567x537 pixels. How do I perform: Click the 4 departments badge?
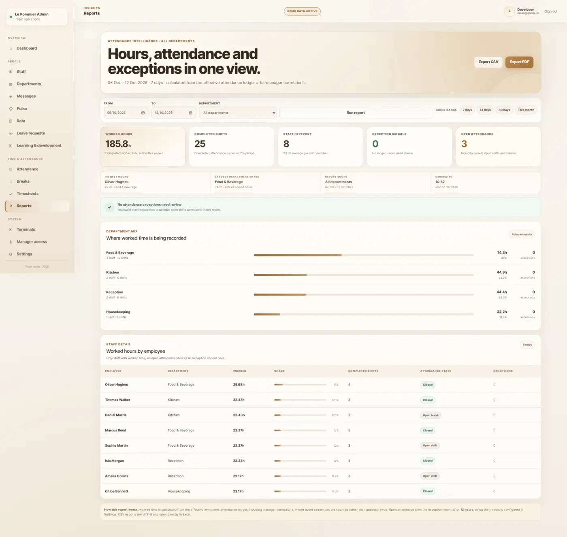(x=522, y=234)
